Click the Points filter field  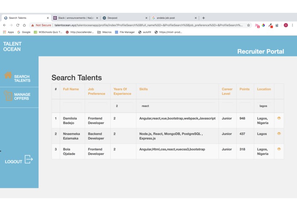245,106
